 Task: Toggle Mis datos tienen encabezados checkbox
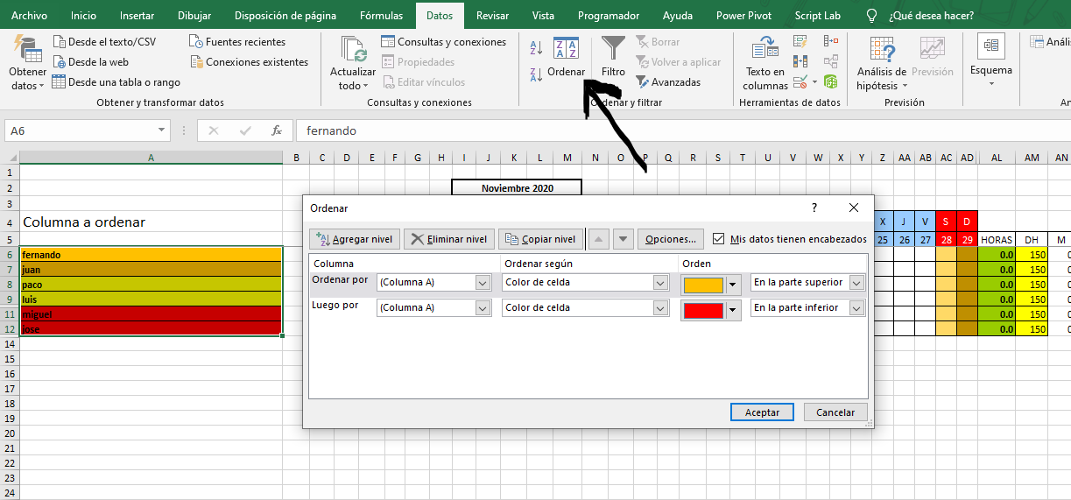(x=719, y=239)
